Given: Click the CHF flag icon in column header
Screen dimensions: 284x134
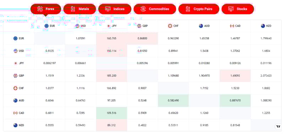Looking at the screenshot, I should coord(170,26).
